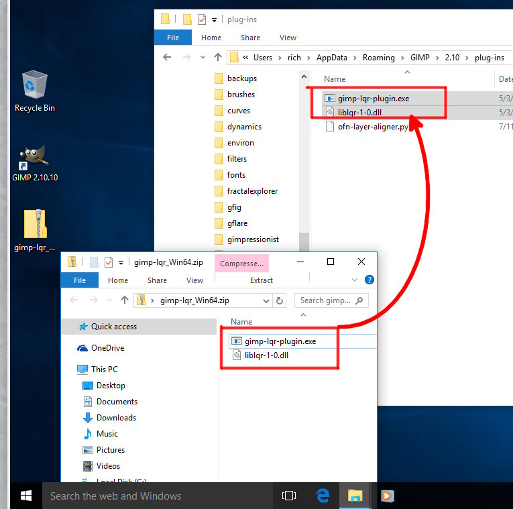513x509 pixels.
Task: Click the address bar folder icon in plug-ins window
Action: (x=234, y=58)
